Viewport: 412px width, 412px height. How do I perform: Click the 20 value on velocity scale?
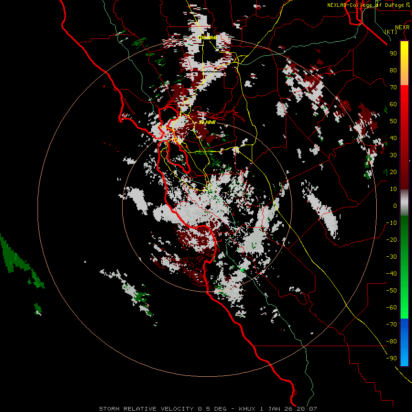pyautogui.click(x=393, y=172)
